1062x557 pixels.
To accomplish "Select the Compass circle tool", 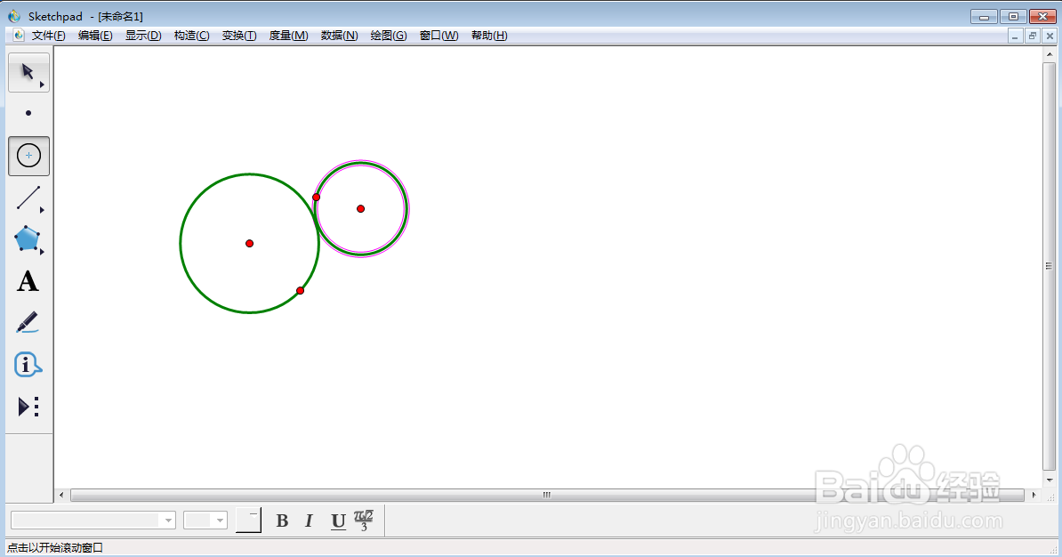I will click(x=28, y=156).
